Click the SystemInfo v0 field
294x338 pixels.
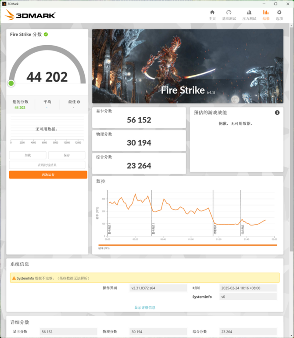(x=248, y=297)
